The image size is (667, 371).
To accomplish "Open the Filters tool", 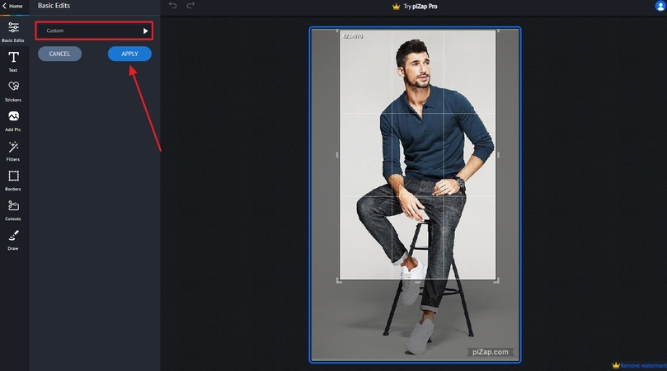I will [13, 151].
